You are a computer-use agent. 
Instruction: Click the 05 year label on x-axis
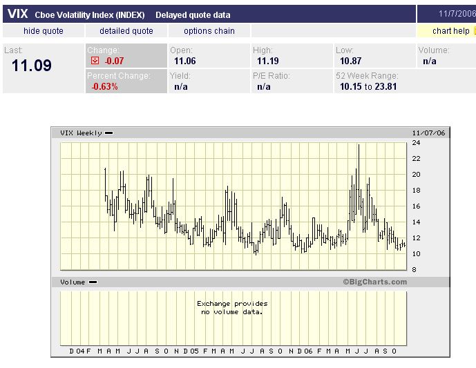coord(194,351)
